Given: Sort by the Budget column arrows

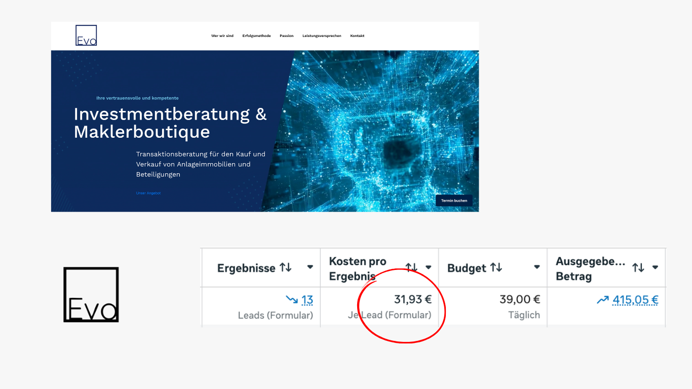Looking at the screenshot, I should point(496,267).
